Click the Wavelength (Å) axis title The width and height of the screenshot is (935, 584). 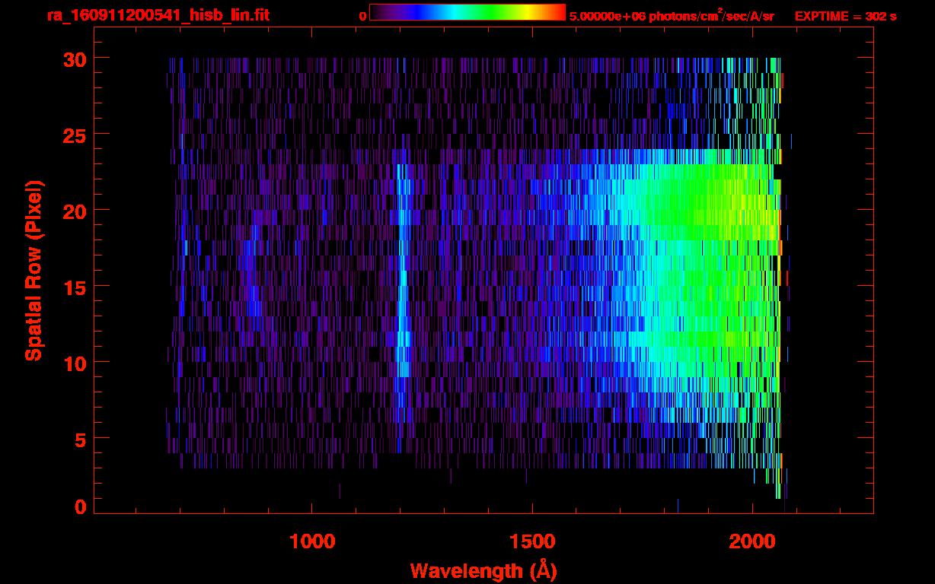483,570
